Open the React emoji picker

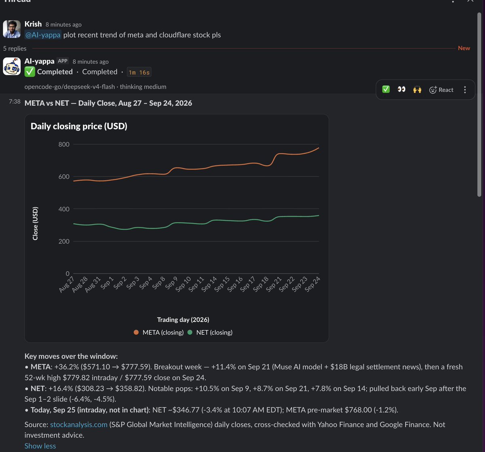[441, 90]
